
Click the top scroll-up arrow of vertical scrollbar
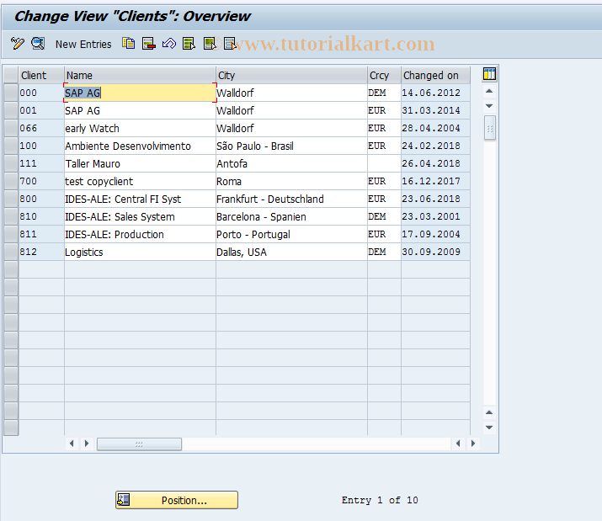[489, 91]
